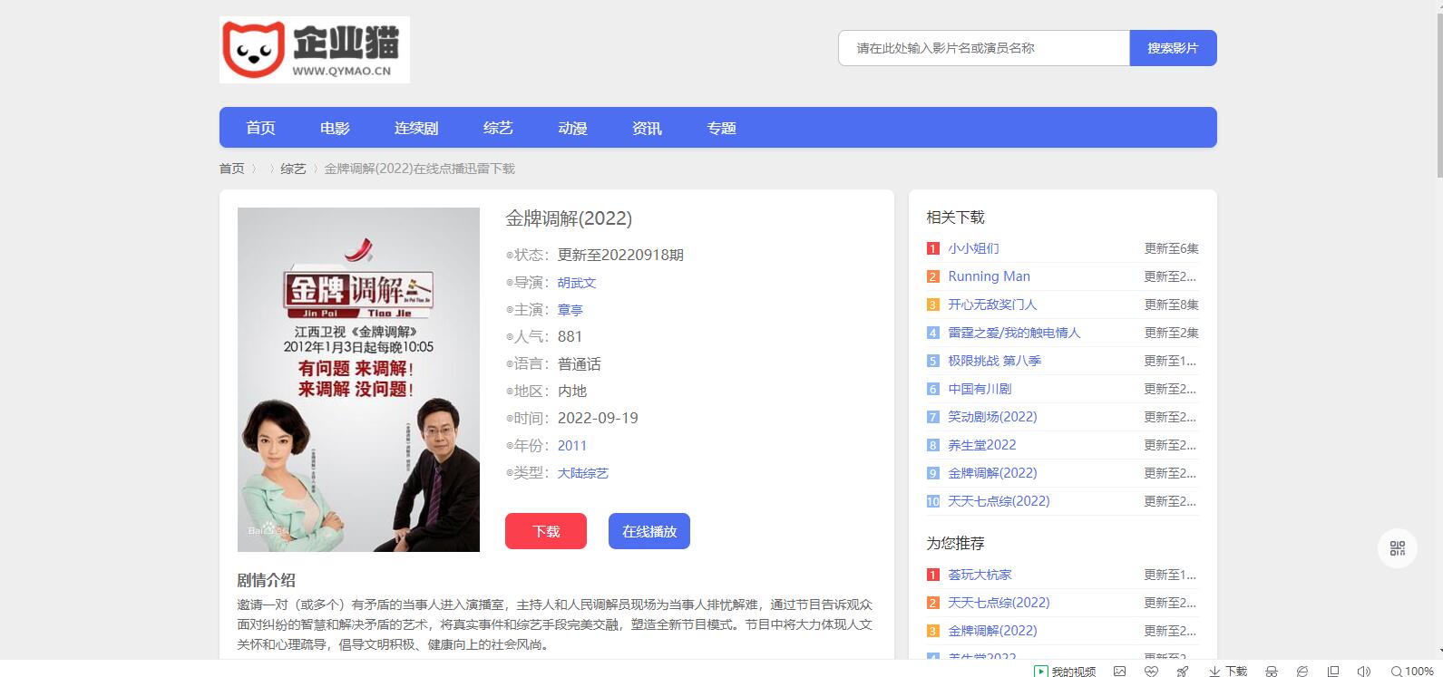Click the 搜索影片 search button
Image resolution: width=1443 pixels, height=677 pixels.
(1173, 48)
